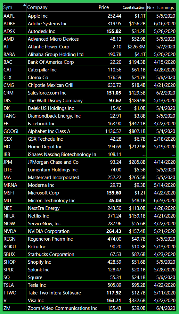The width and height of the screenshot is (179, 314).
Task: Click the Walt Disney Company row
Action: 90,101
